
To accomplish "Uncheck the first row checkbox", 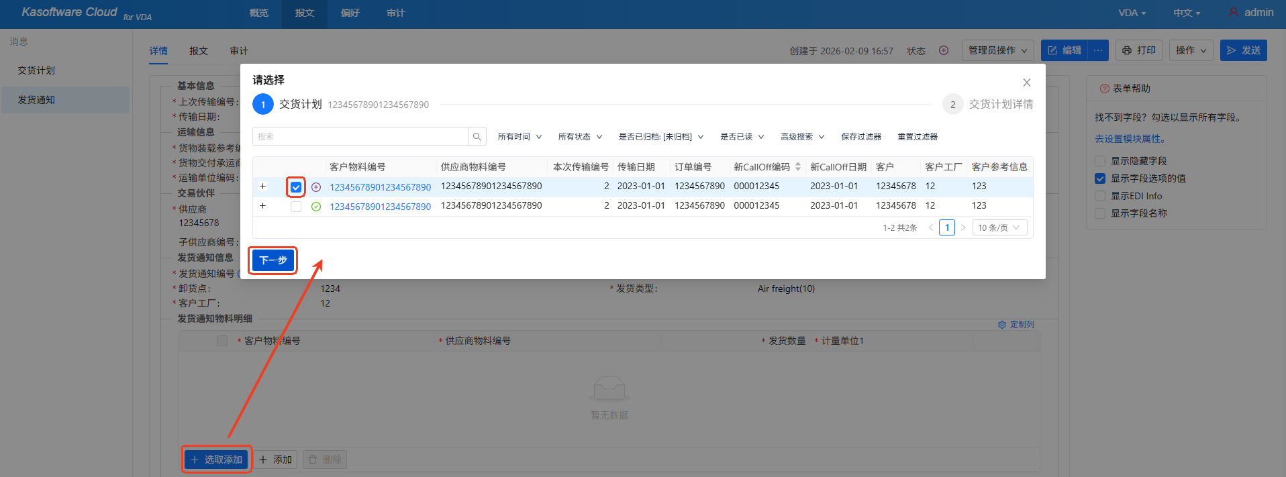I will click(x=296, y=187).
